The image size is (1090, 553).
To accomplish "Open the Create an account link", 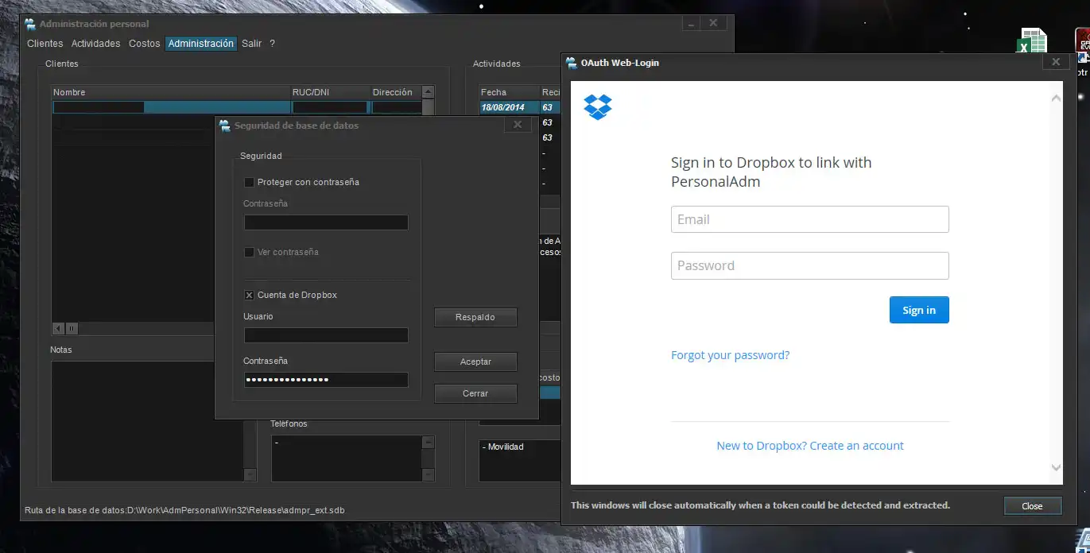I will (x=856, y=446).
